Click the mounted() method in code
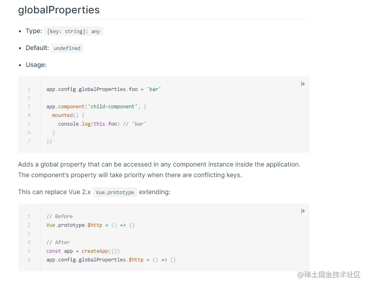 (x=65, y=115)
